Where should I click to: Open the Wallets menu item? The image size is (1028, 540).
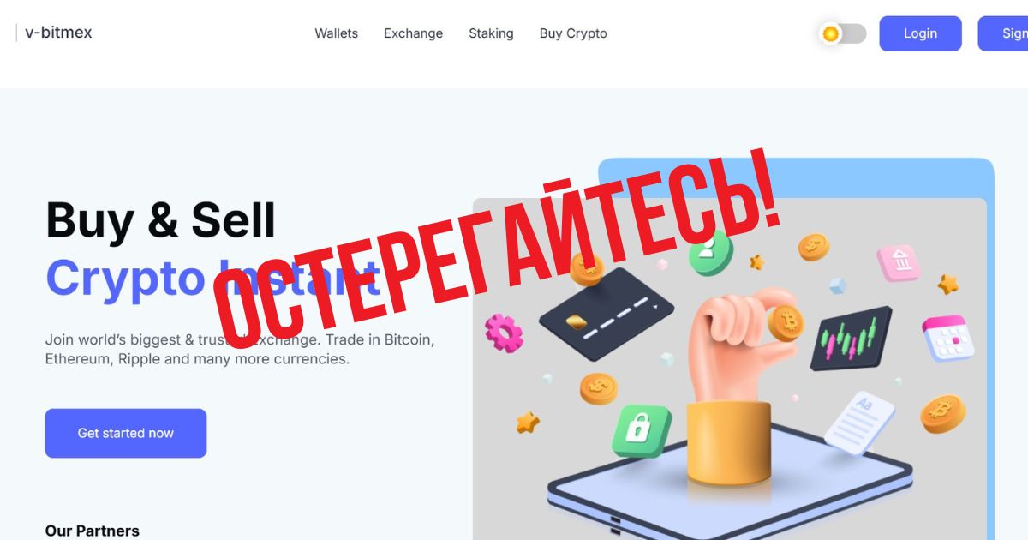[336, 33]
